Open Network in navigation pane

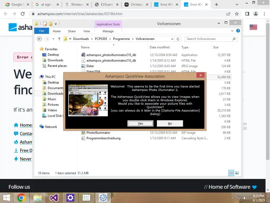click(51, 127)
